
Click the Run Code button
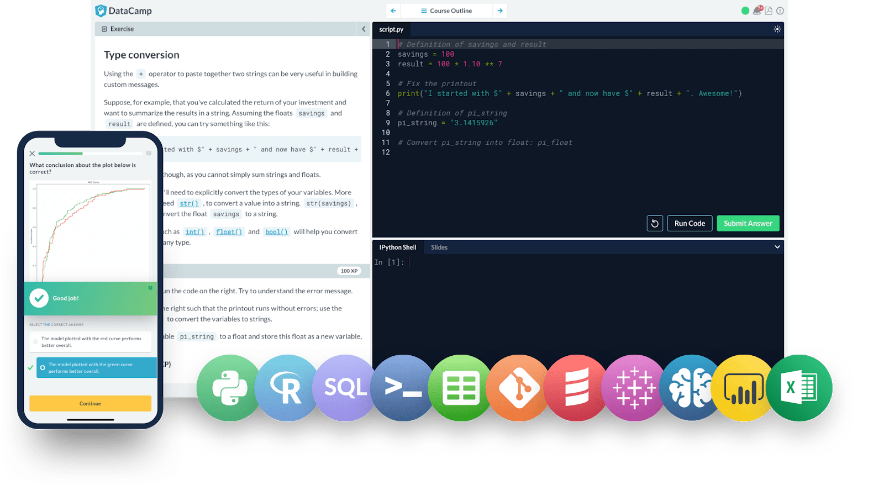click(x=690, y=223)
